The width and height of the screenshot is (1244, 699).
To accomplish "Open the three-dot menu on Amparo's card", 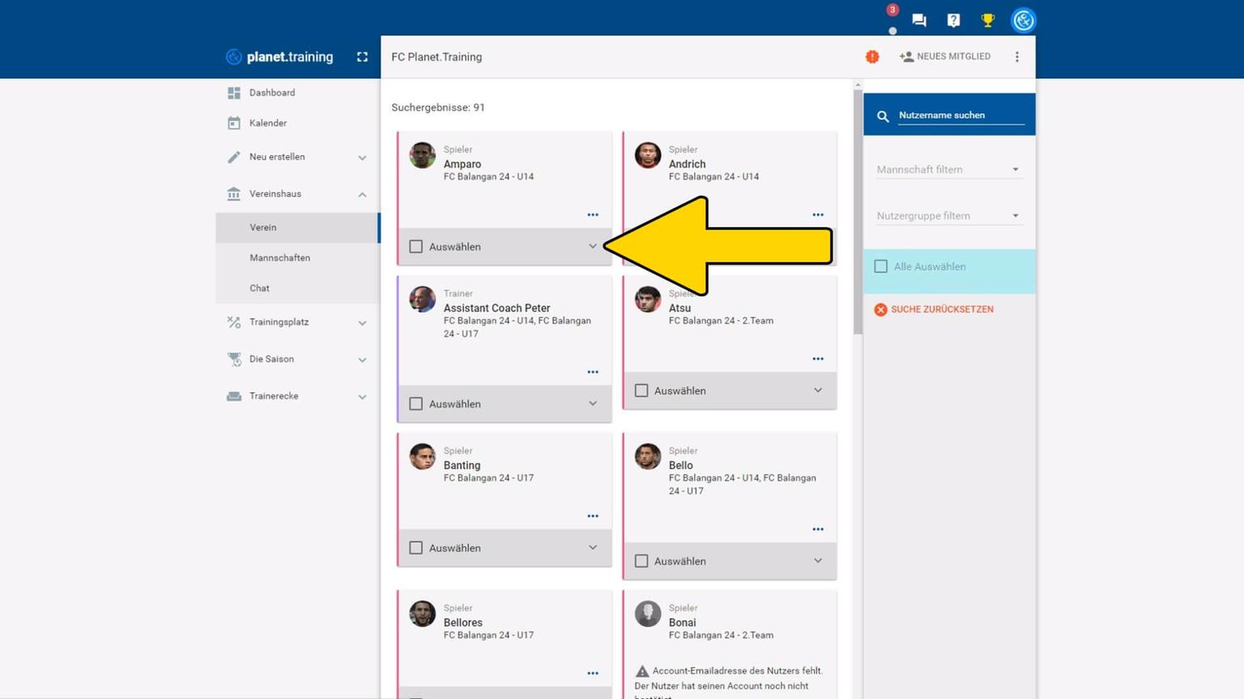I will pos(593,215).
